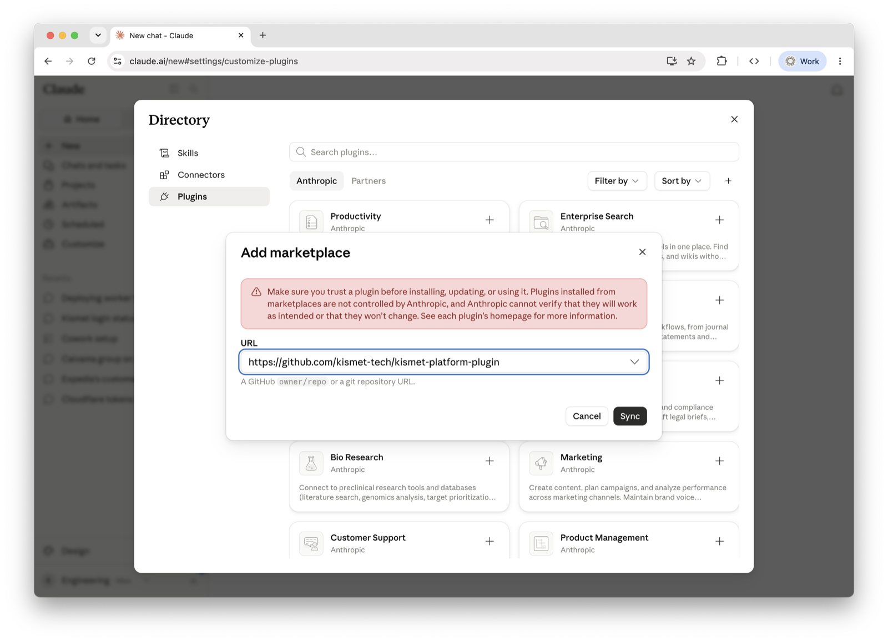The width and height of the screenshot is (888, 642).
Task: Click the site information icon in address bar
Action: pos(118,61)
